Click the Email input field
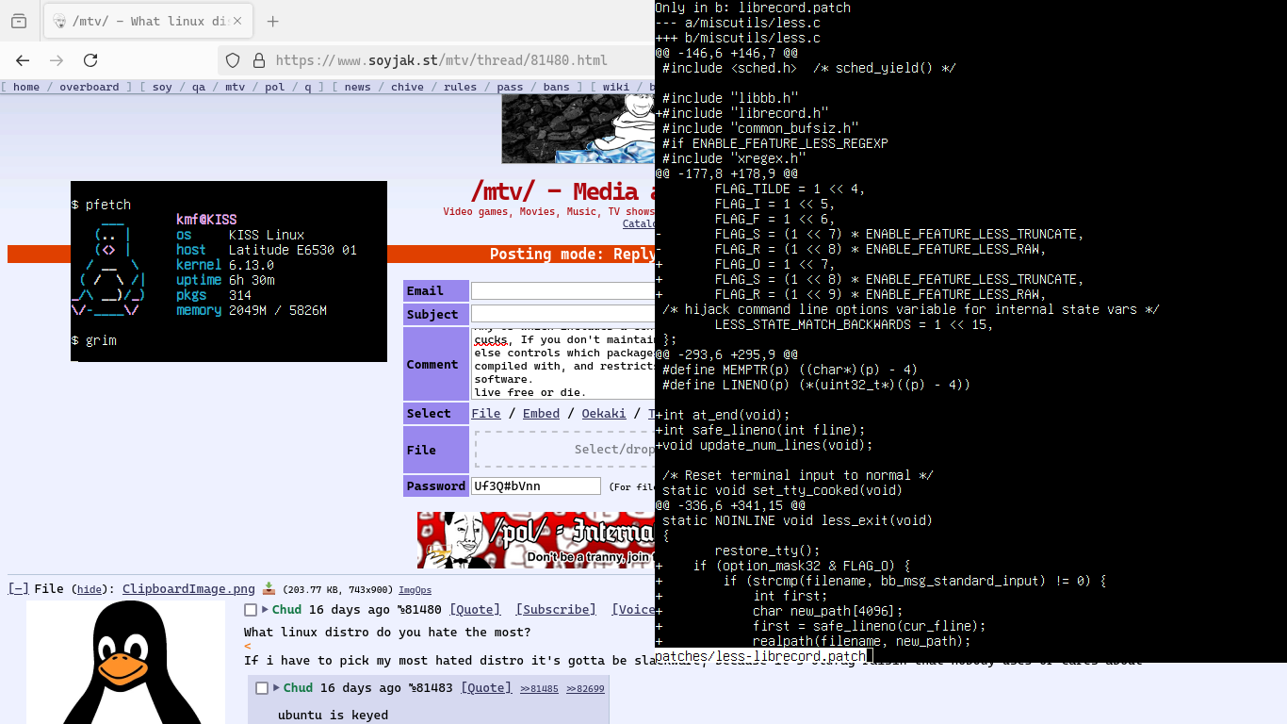 tap(562, 291)
